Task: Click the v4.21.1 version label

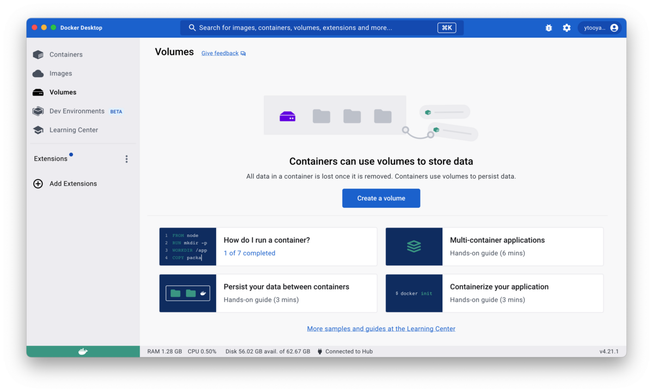Action: pyautogui.click(x=609, y=351)
